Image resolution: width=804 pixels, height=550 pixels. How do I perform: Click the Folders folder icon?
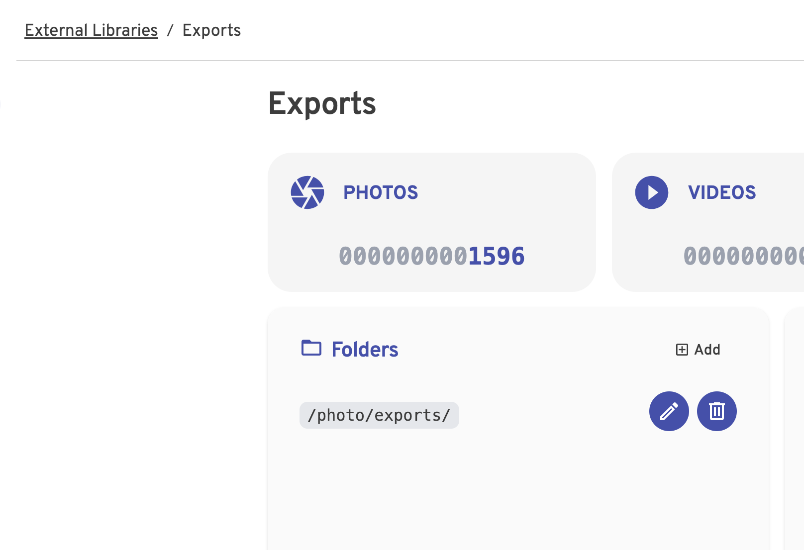(x=311, y=348)
